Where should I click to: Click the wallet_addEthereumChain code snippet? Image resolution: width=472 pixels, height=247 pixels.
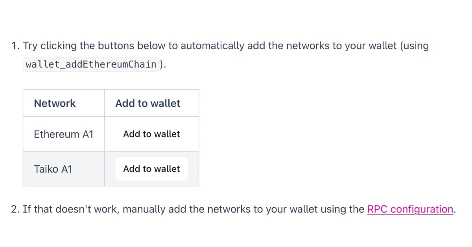click(x=91, y=64)
